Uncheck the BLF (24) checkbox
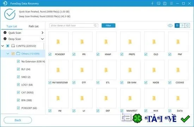The width and height of the screenshot is (194, 127). [x=18, y=69]
